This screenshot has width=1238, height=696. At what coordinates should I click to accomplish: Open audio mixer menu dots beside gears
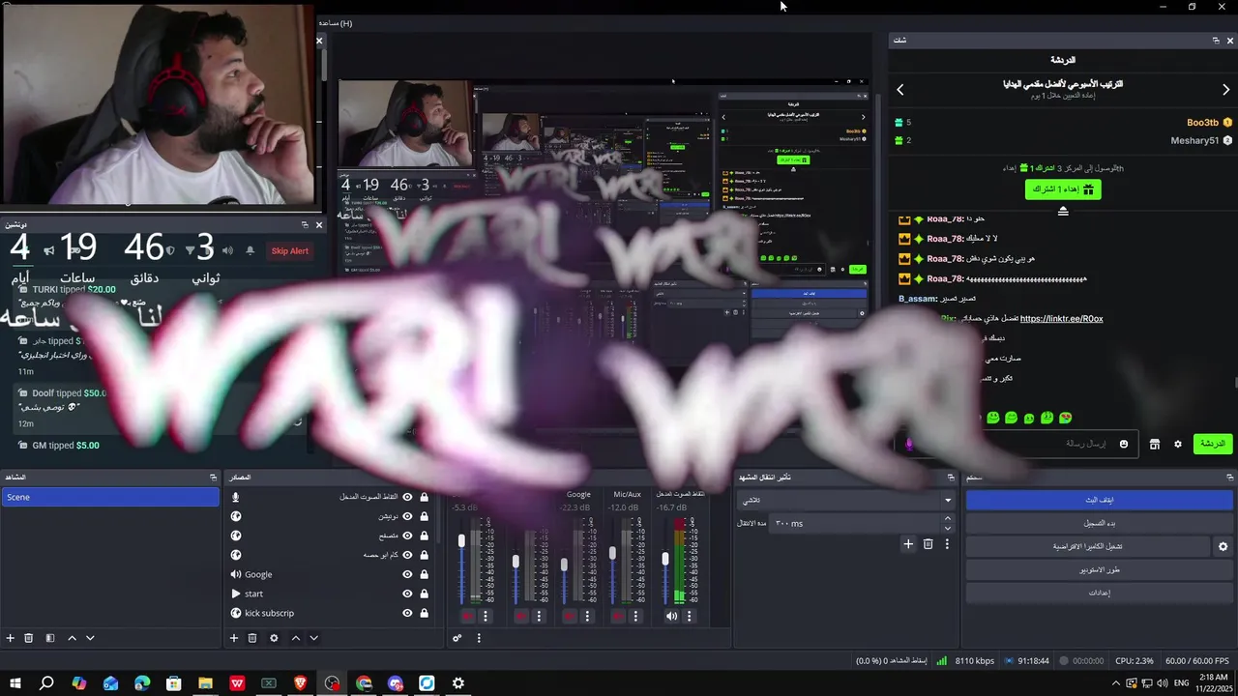pyautogui.click(x=478, y=638)
